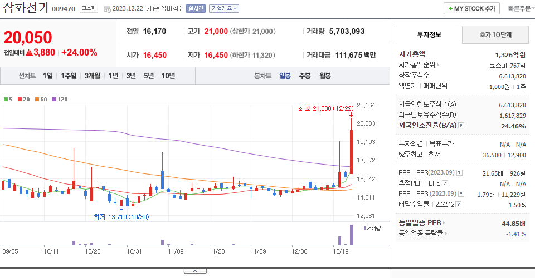This screenshot has width=535, height=278.
Task: Select the 일봉 candlestick chart
Action: click(285, 76)
